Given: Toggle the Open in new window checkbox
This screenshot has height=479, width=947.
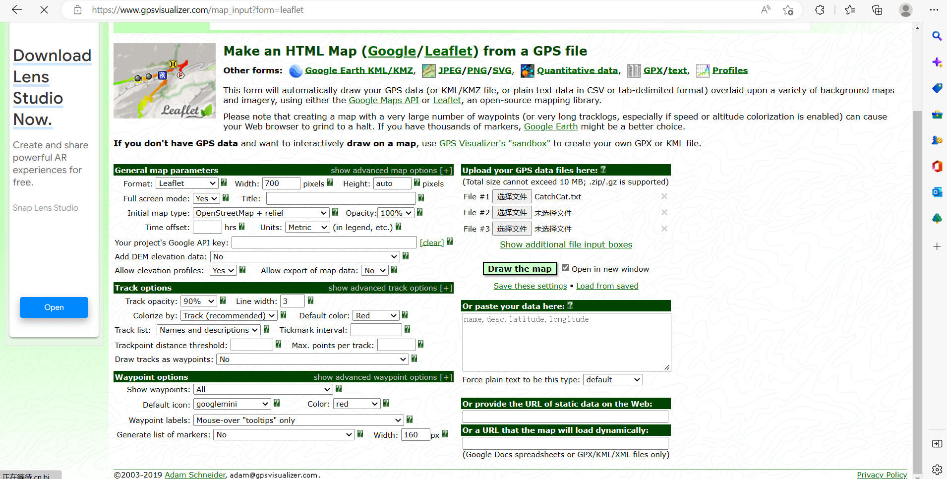Looking at the screenshot, I should [x=565, y=268].
